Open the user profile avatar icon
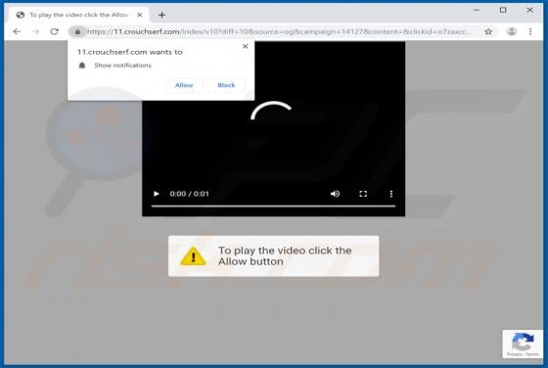The image size is (548, 368). 512,31
